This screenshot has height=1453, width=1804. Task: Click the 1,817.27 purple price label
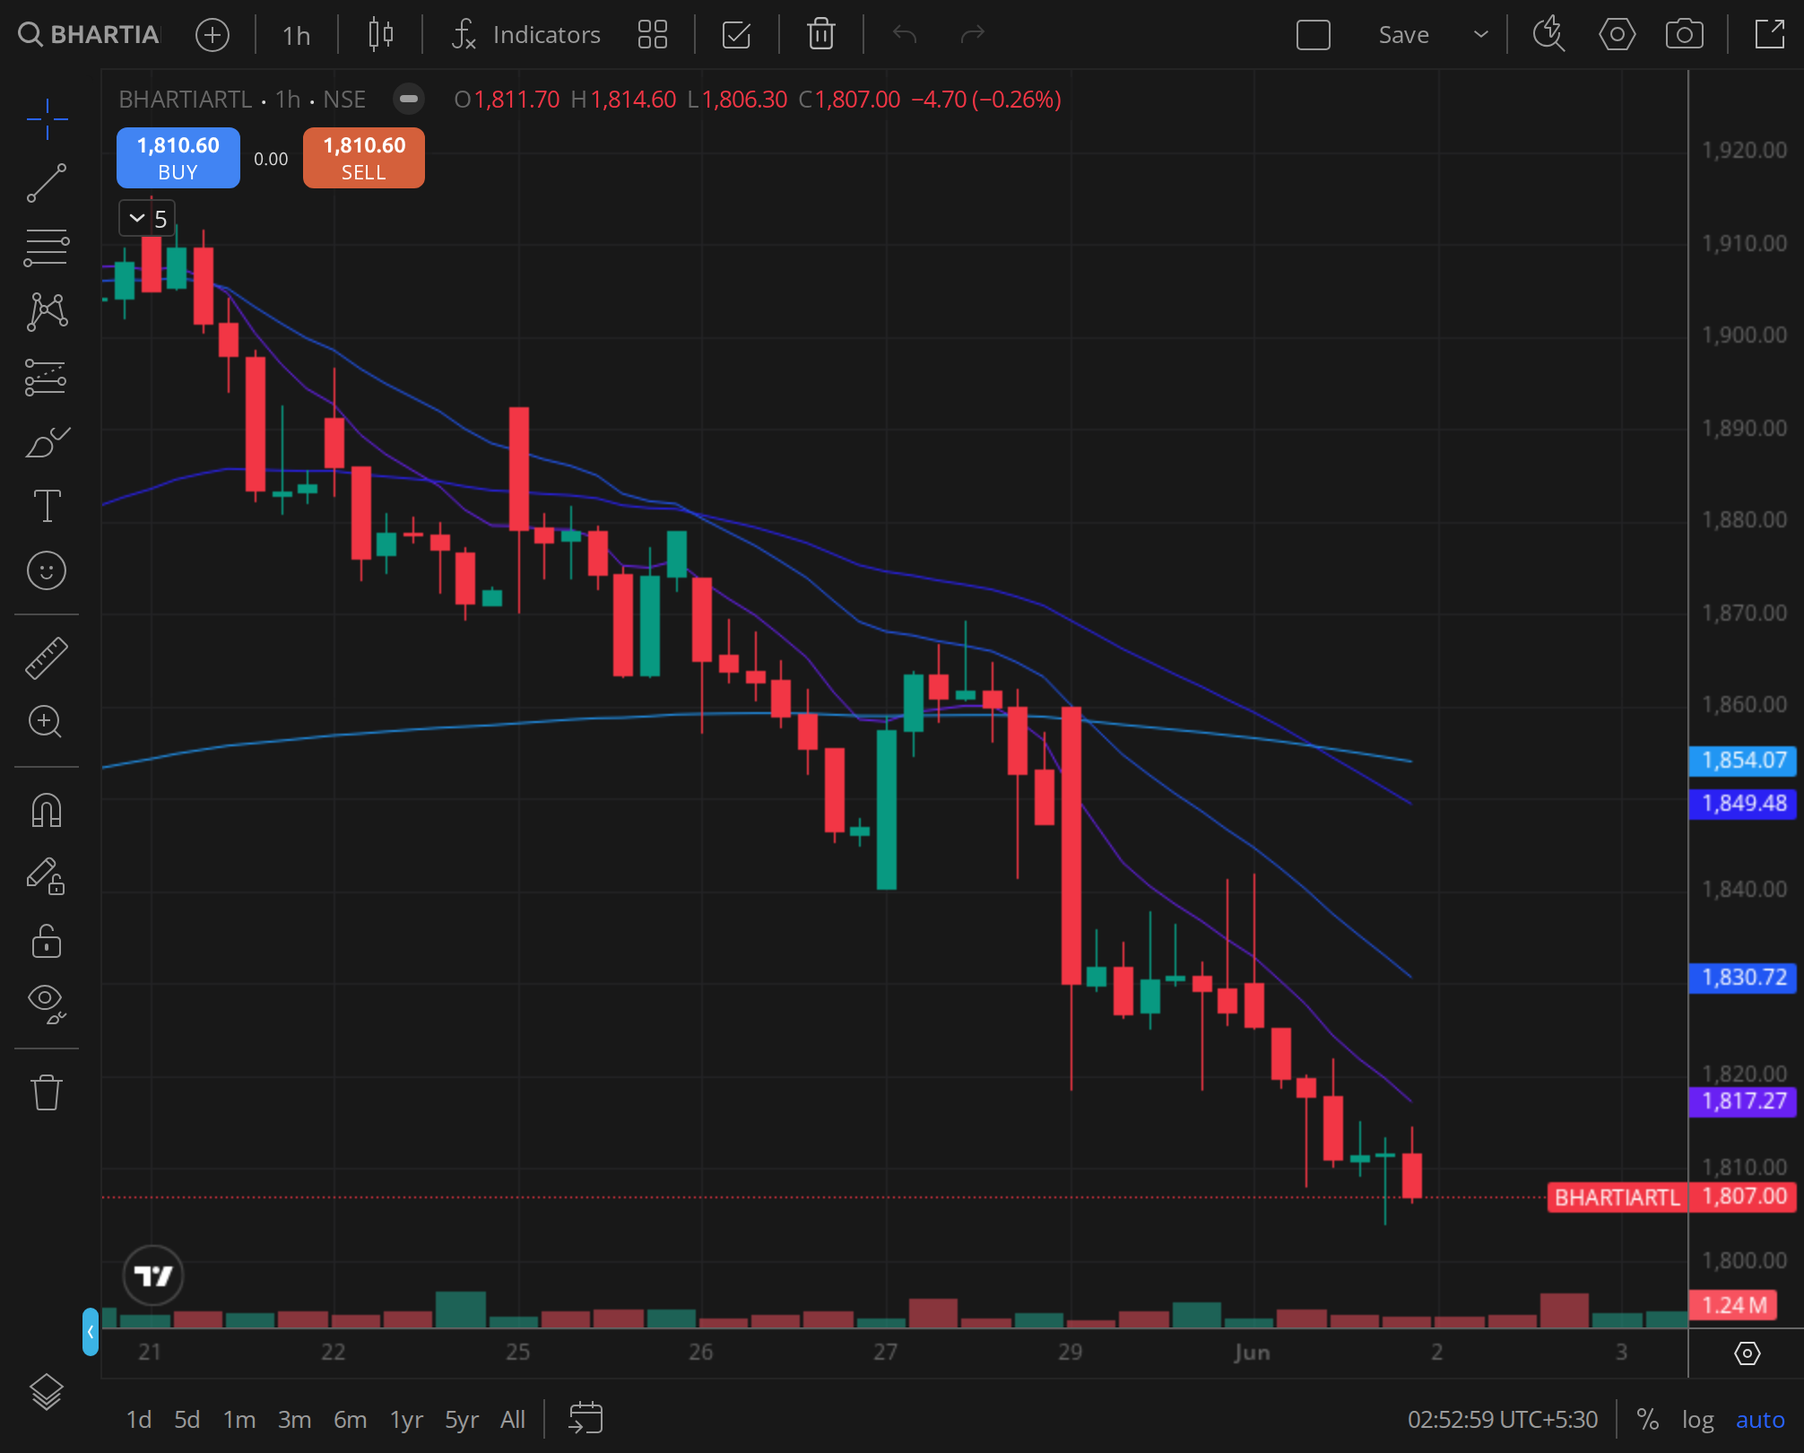point(1743,1101)
